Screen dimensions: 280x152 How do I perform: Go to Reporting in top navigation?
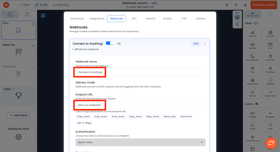pyautogui.click(x=61, y=5)
